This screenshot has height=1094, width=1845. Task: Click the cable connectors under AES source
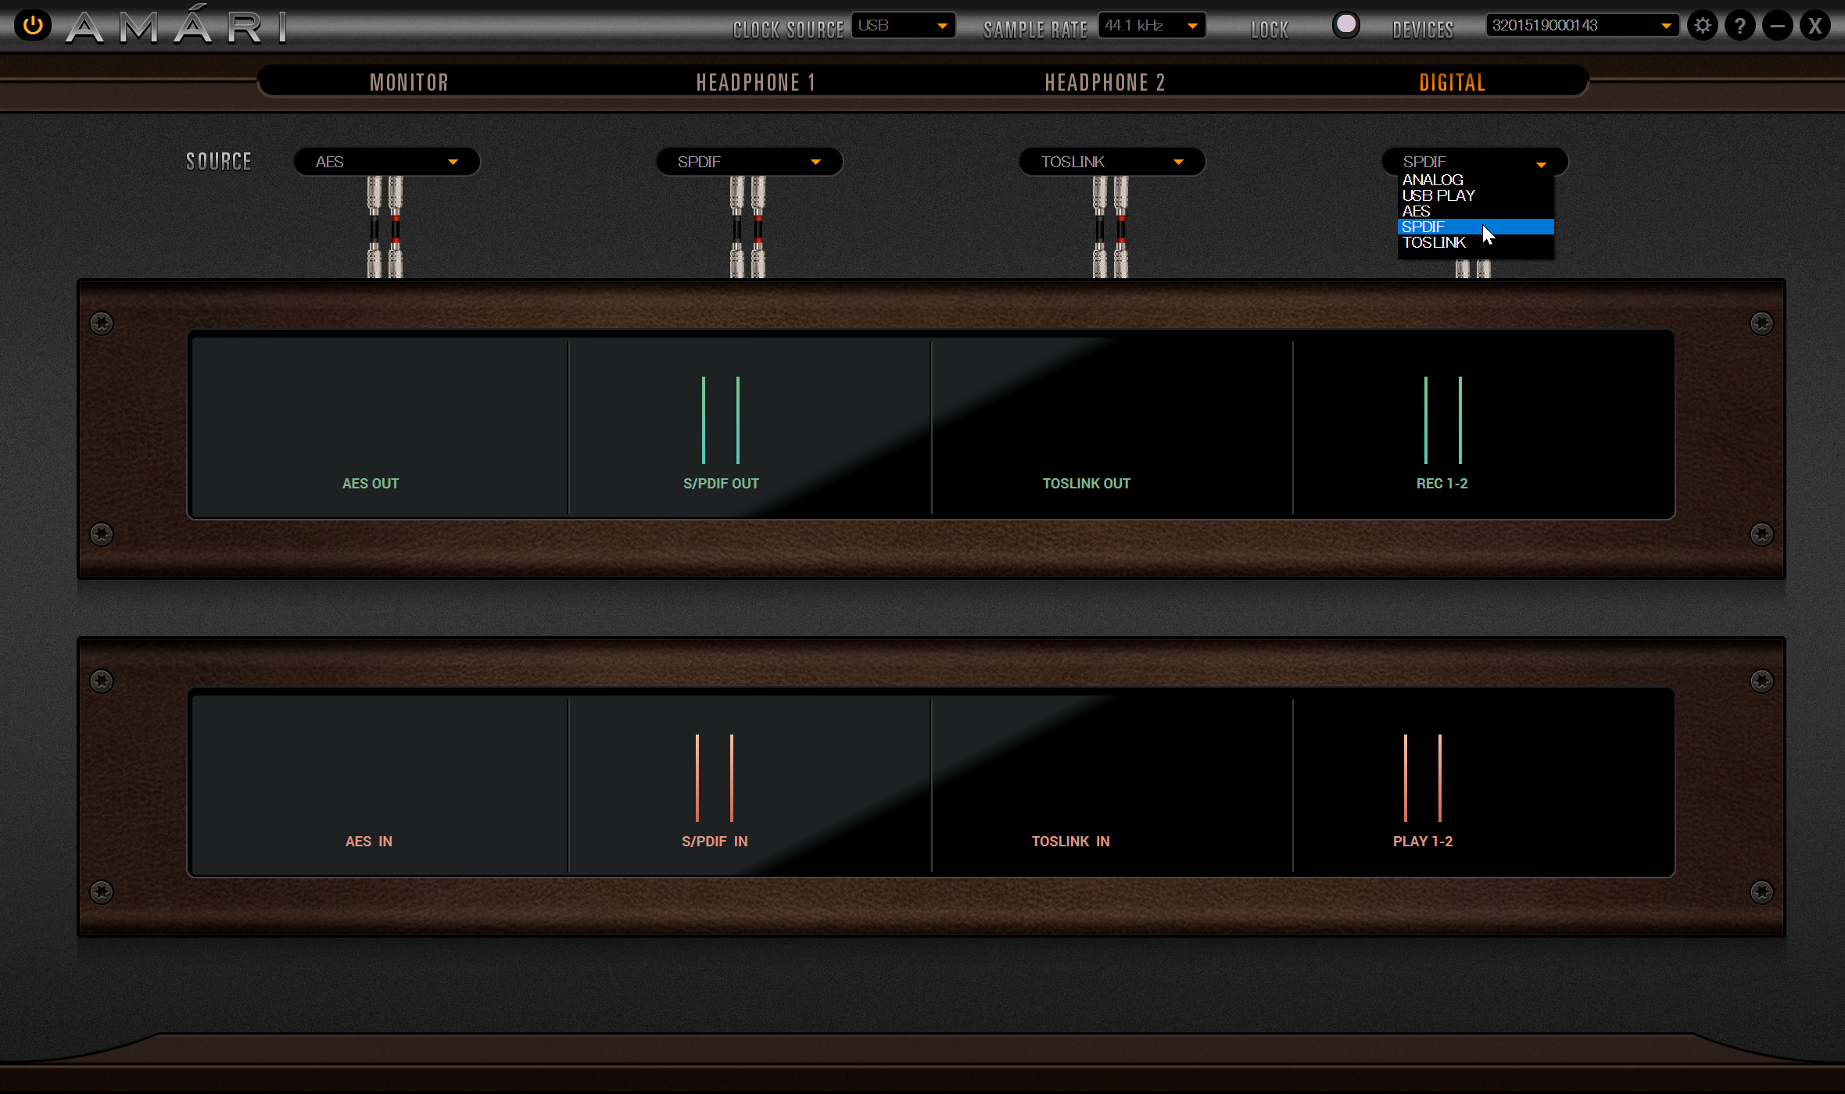coord(385,227)
